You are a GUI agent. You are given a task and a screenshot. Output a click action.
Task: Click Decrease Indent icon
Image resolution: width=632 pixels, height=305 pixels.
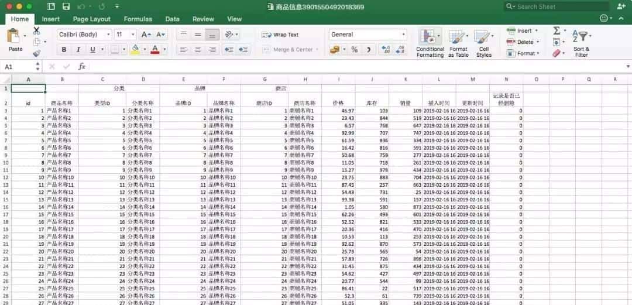point(229,50)
